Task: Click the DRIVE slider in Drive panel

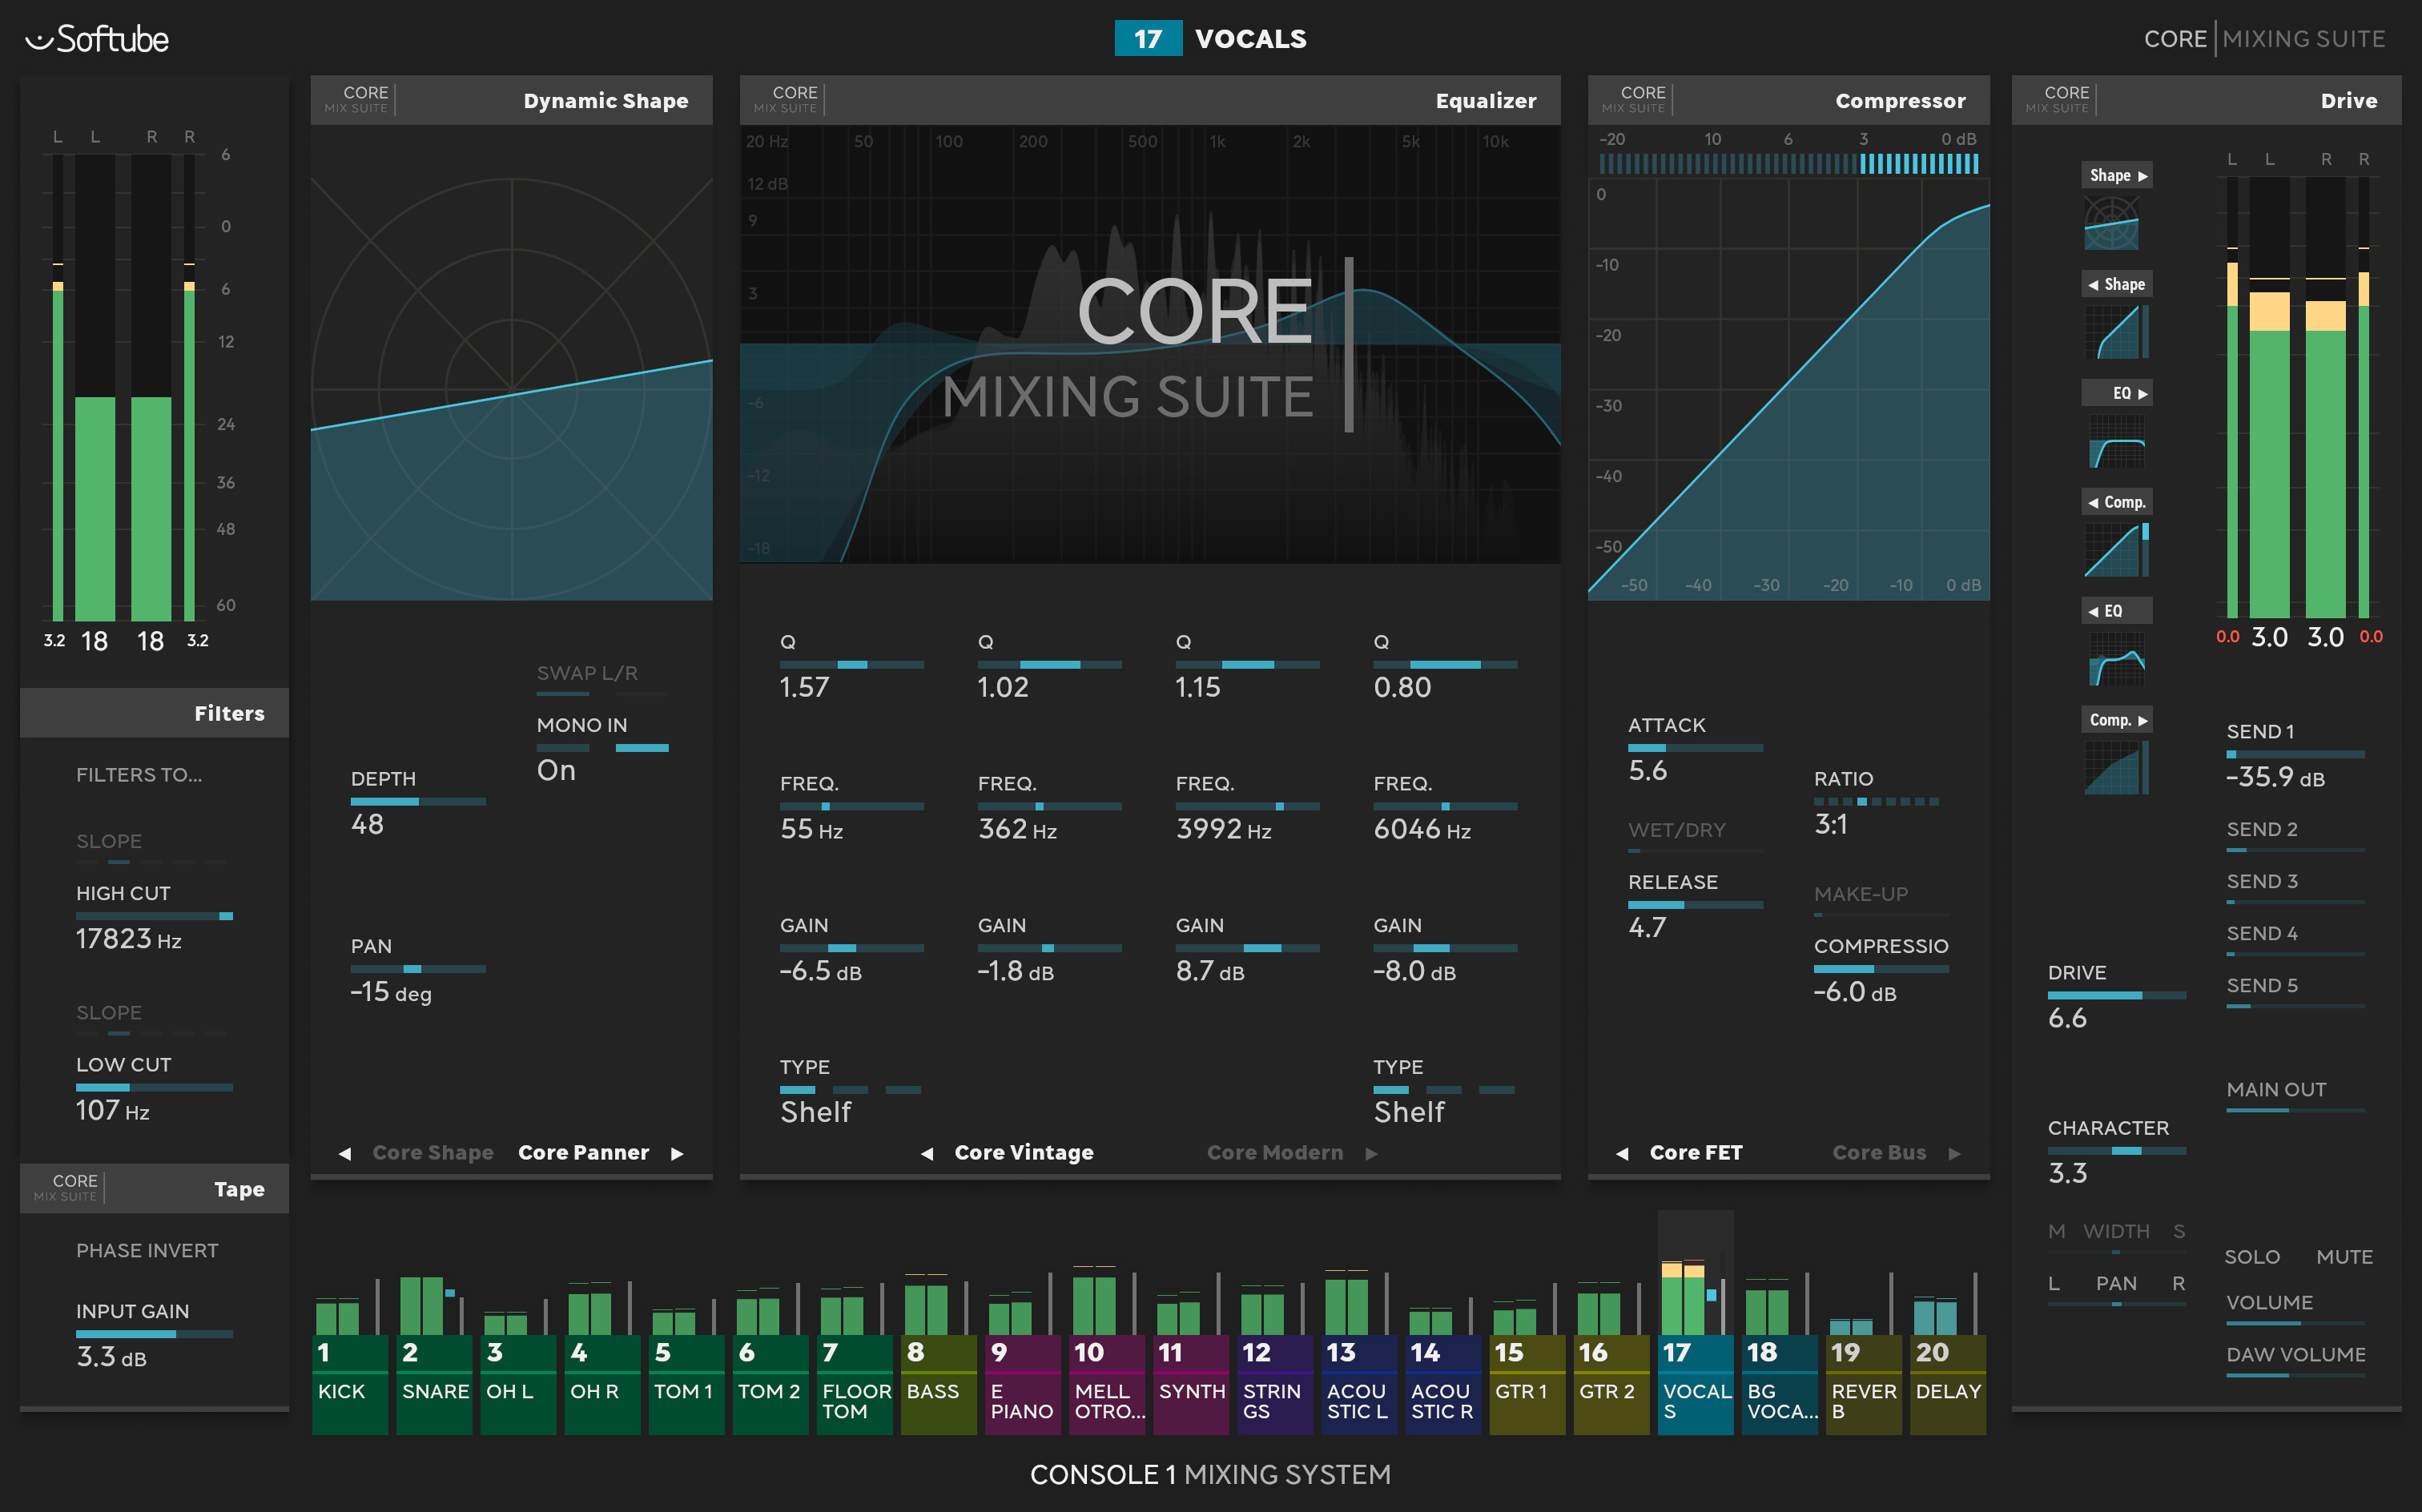Action: (2116, 995)
